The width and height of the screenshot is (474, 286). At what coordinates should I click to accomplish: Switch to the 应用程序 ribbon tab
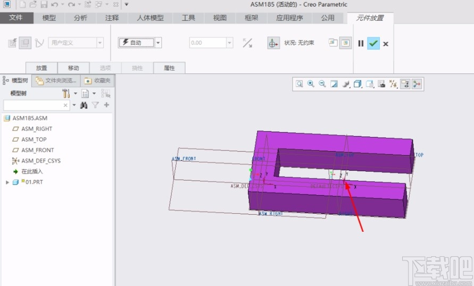pyautogui.click(x=289, y=18)
